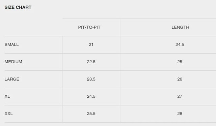
Task: Select XL length value 27
Action: point(180,96)
